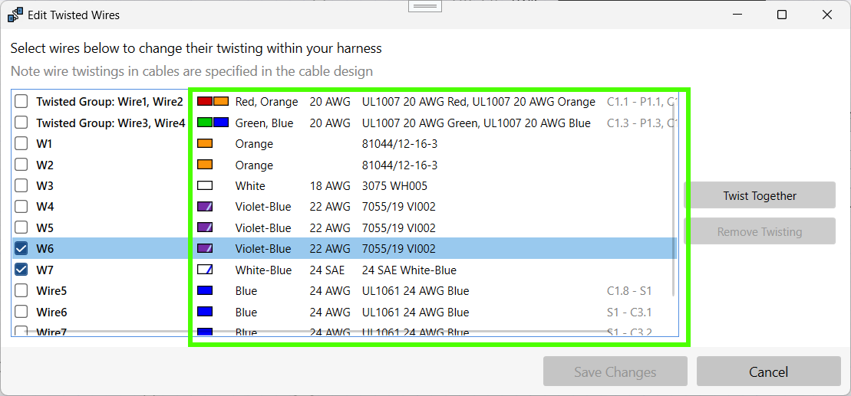The height and width of the screenshot is (396, 851).
Task: Maximize the Edit Twisted Wires window
Action: click(782, 15)
